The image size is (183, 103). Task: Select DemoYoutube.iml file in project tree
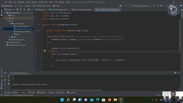coord(18,39)
